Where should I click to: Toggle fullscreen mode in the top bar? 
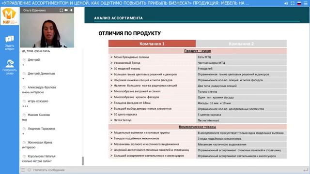[293, 3]
